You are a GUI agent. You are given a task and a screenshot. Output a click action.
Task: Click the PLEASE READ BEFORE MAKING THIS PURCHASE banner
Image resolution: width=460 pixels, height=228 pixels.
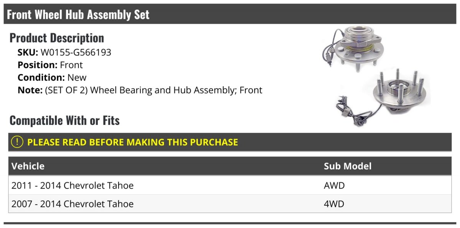pos(132,142)
